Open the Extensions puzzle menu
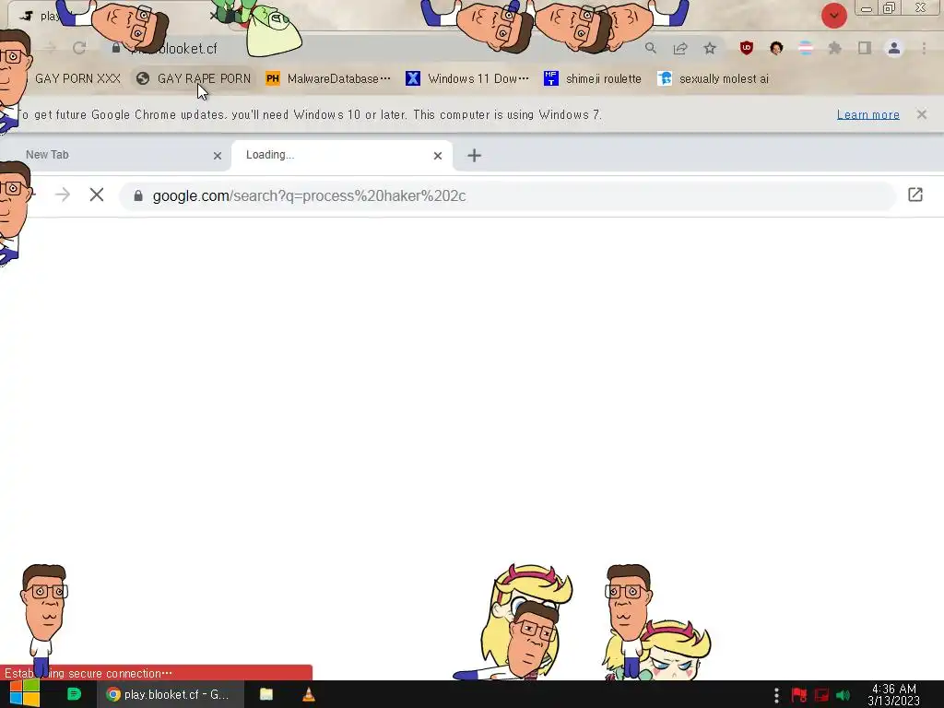 [835, 48]
